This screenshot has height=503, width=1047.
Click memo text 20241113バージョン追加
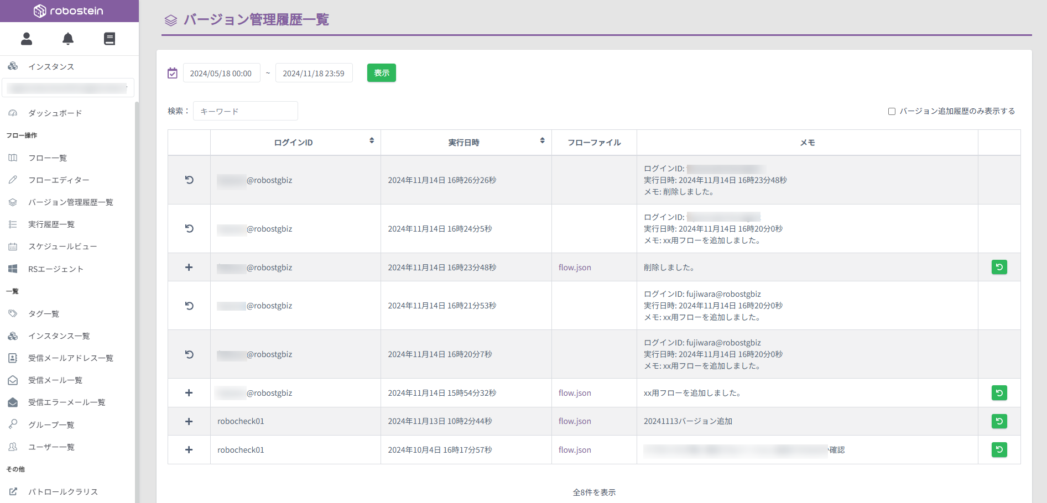[x=688, y=421]
